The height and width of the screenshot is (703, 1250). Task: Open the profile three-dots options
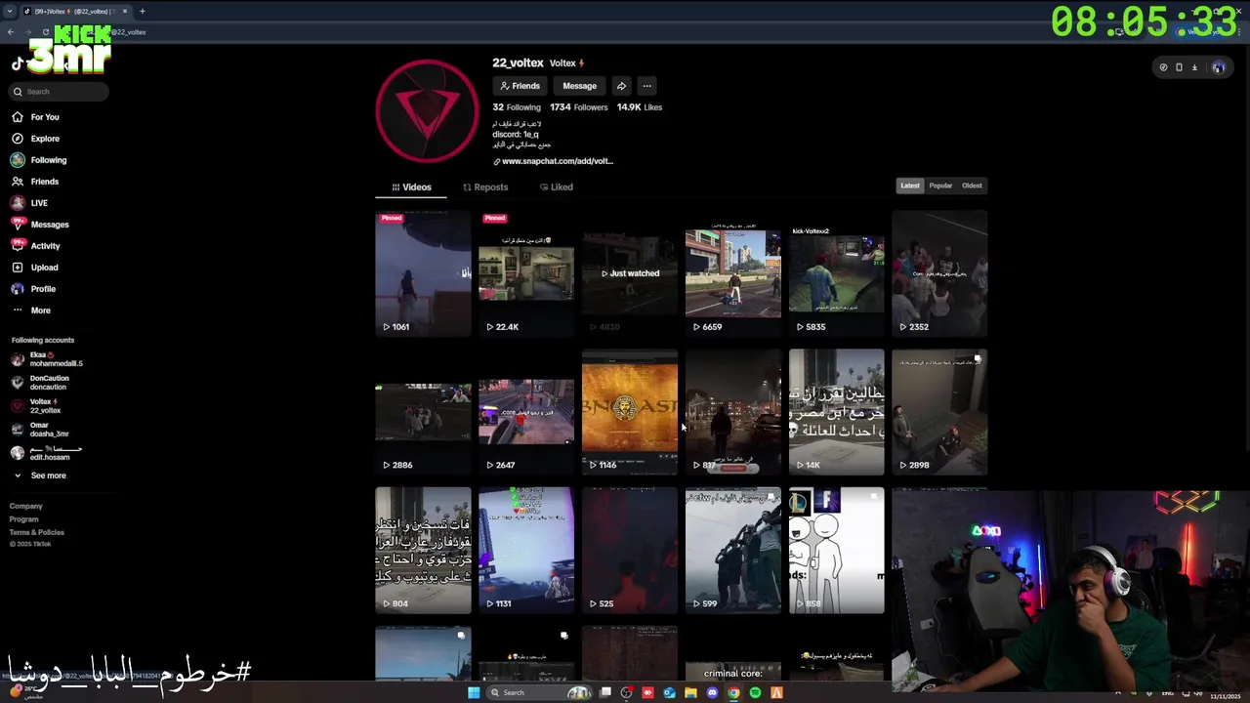[x=646, y=86]
